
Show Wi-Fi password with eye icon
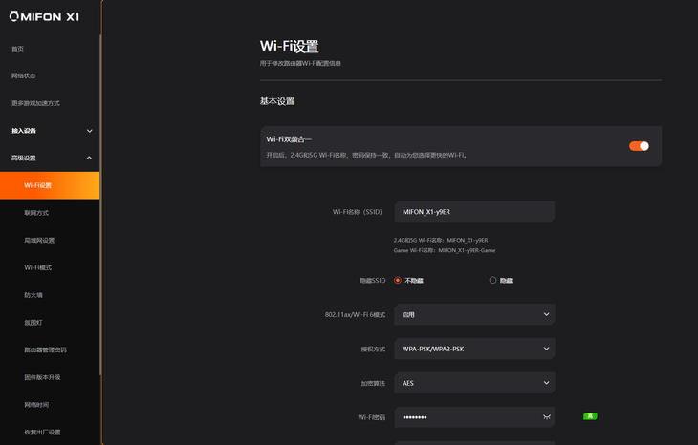tap(547, 417)
